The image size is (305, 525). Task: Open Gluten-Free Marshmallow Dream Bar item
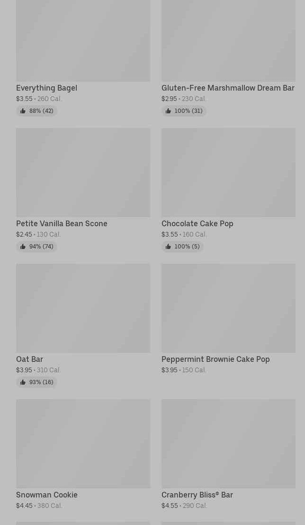pos(227,88)
